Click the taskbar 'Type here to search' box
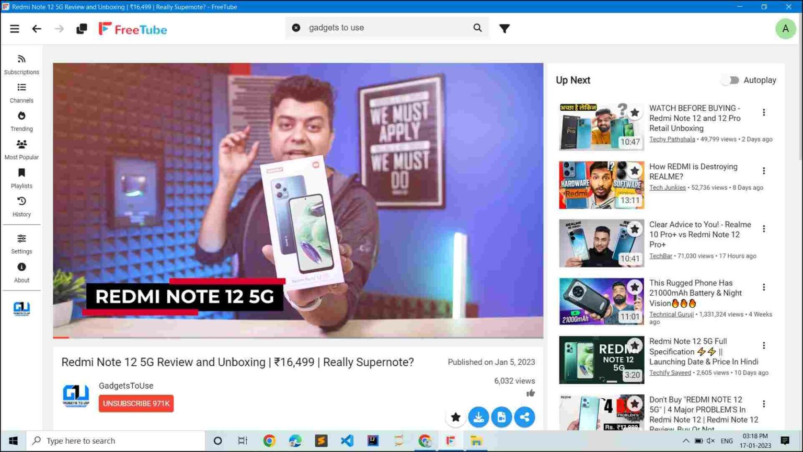Viewport: 803px width, 452px height. tap(116, 441)
